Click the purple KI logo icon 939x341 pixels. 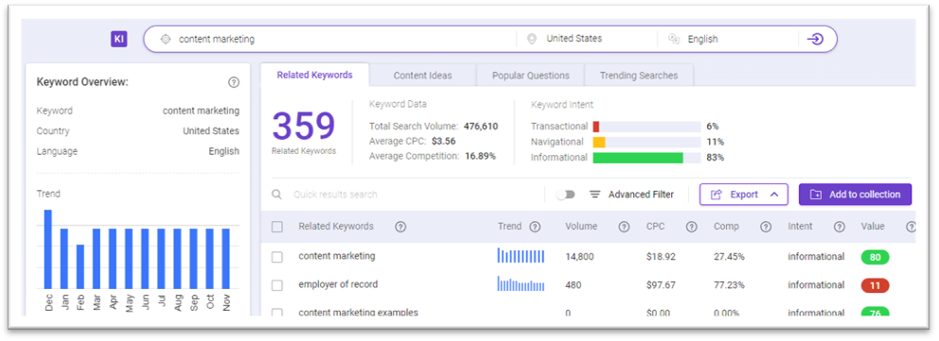119,40
